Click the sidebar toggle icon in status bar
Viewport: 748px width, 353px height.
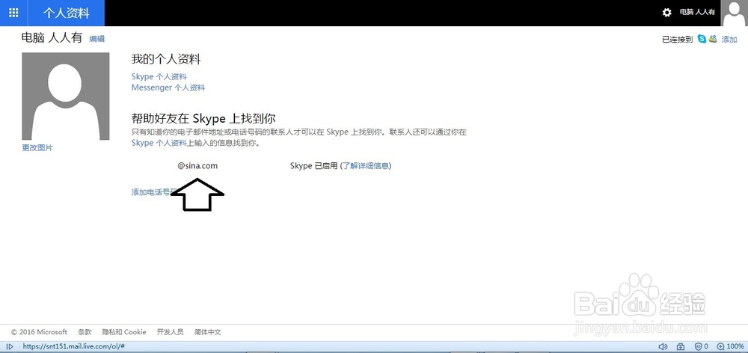10,346
